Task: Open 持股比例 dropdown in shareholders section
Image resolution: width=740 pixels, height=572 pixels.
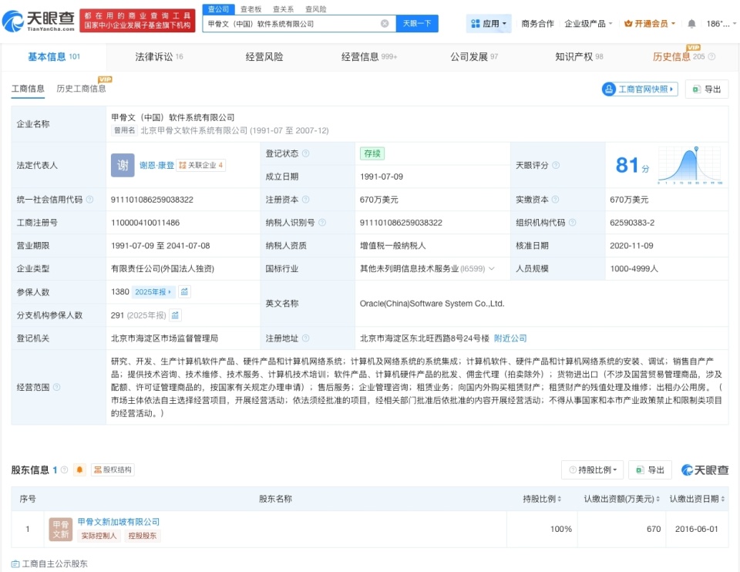Action: click(592, 469)
